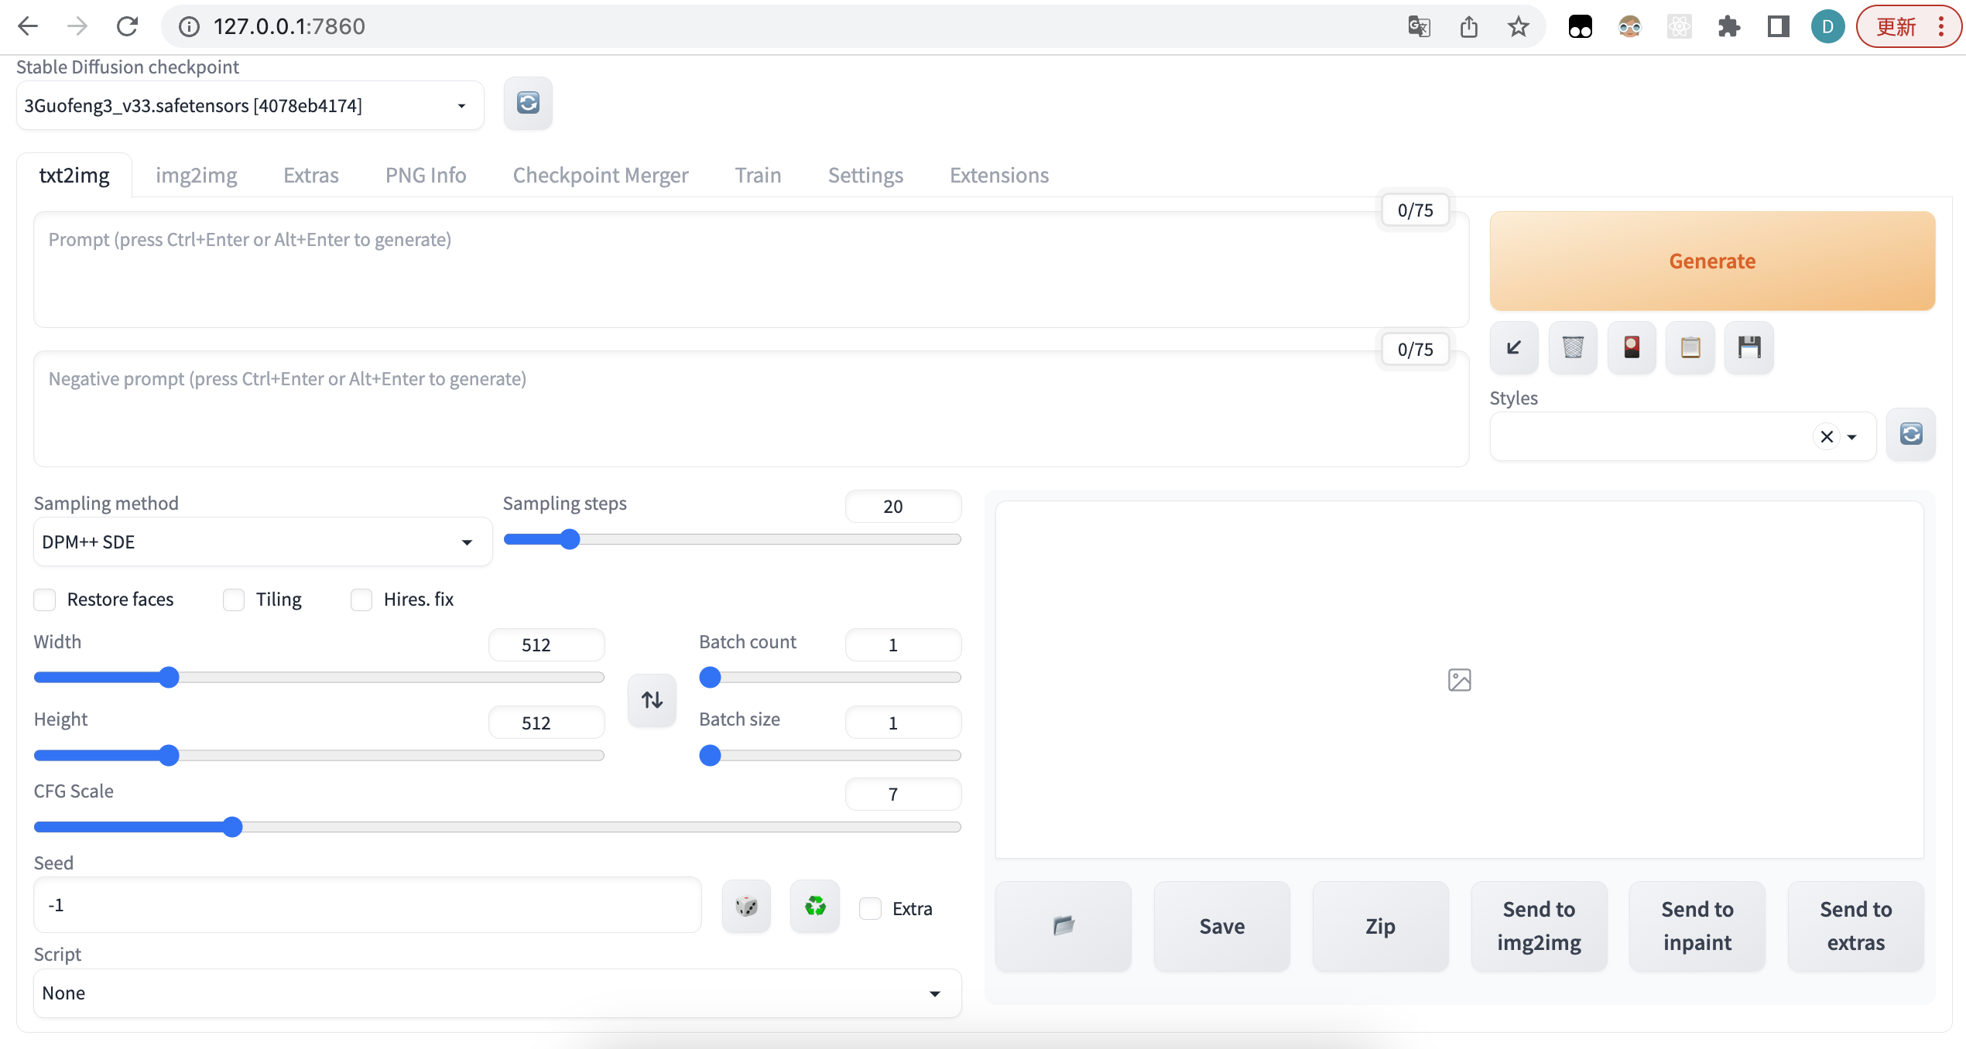Image resolution: width=1966 pixels, height=1049 pixels.
Task: Click the load style icon
Action: 1690,346
